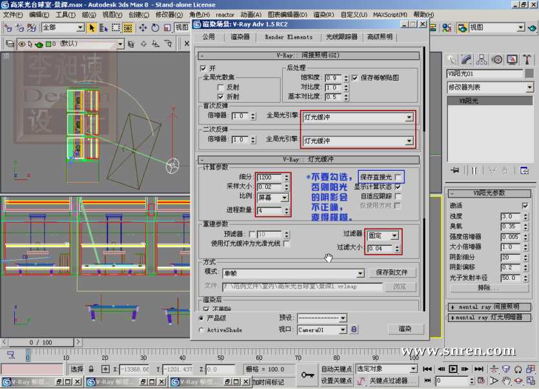Click the Select and Move tool

[143, 28]
